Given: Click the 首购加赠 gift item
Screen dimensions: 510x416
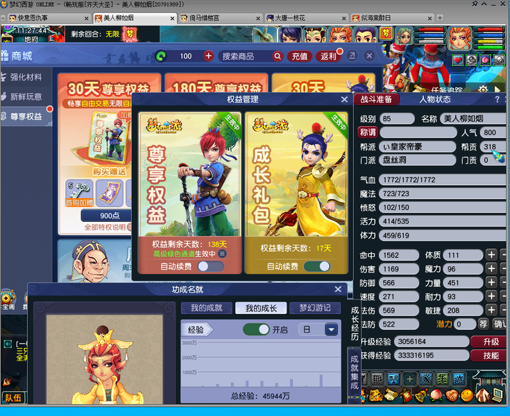Looking at the screenshot, I should [79, 193].
